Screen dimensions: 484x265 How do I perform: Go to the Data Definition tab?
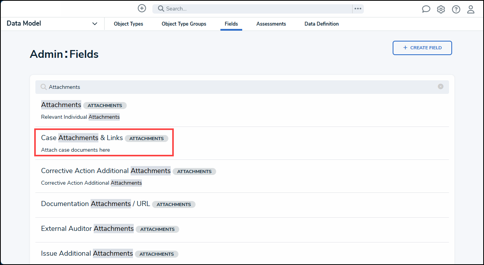(322, 24)
